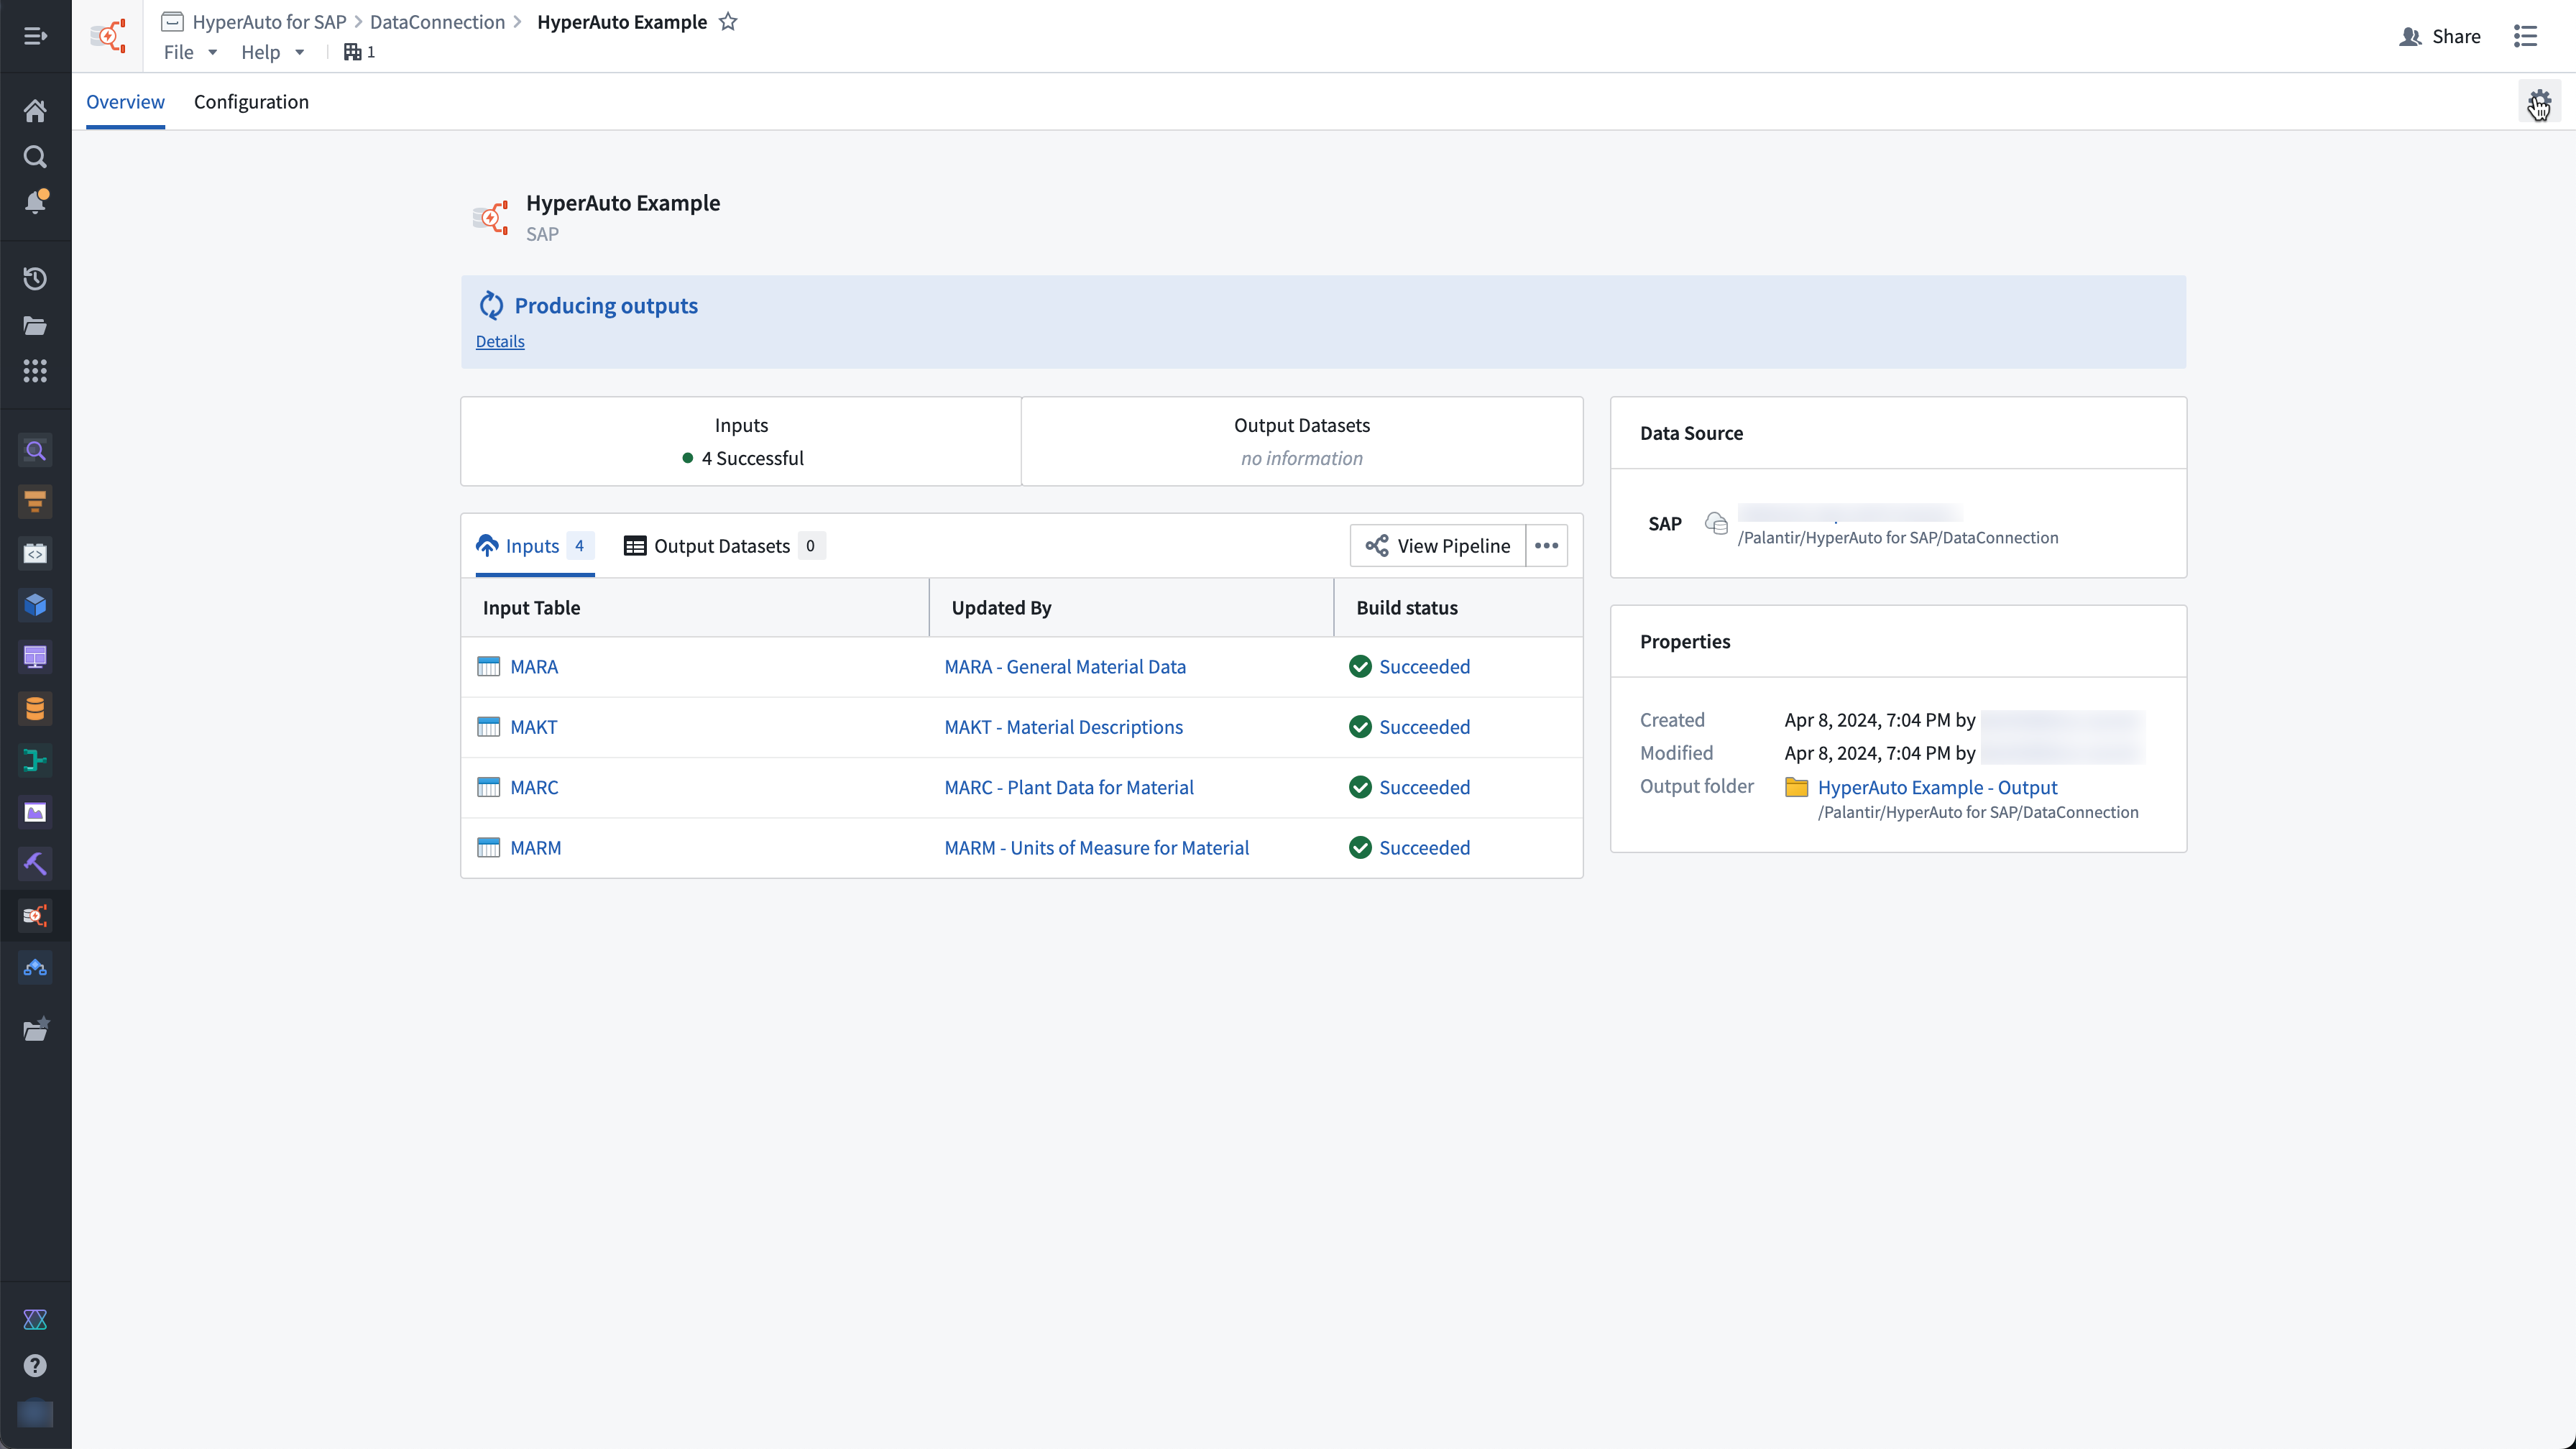This screenshot has width=2576, height=1449.
Task: Open the Files folder icon in sidebar
Action: 35,326
